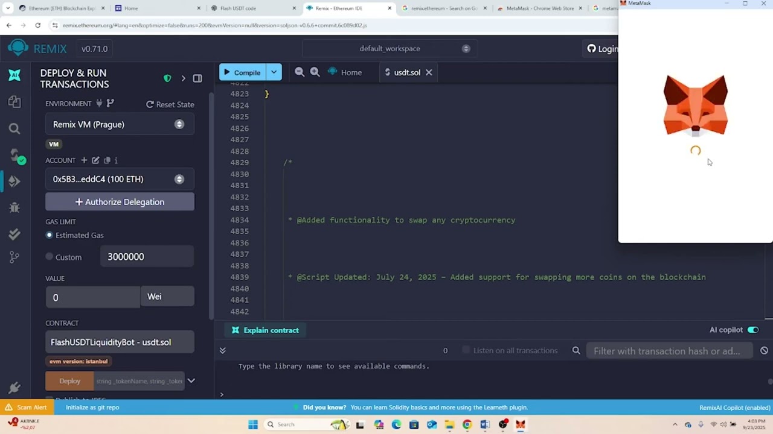
Task: Open the RemixAI assistant sidebar icon
Action: (x=14, y=75)
